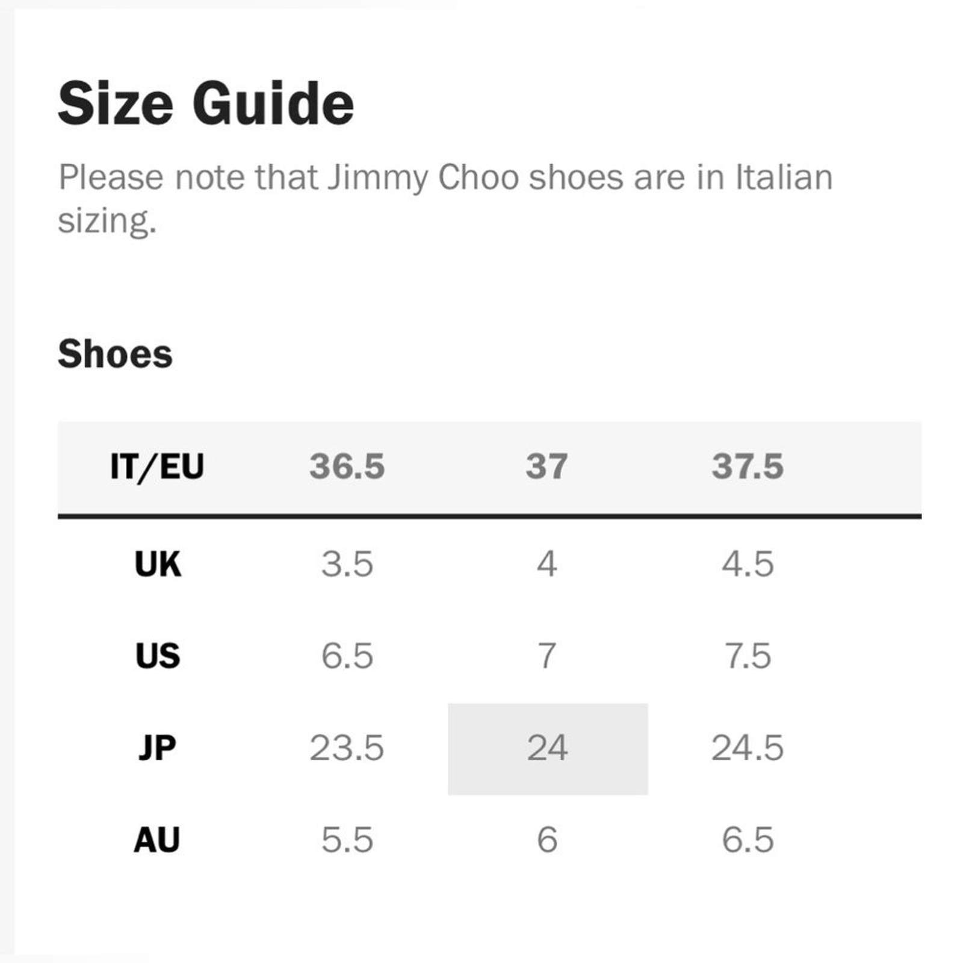Select the US row label

click(158, 656)
